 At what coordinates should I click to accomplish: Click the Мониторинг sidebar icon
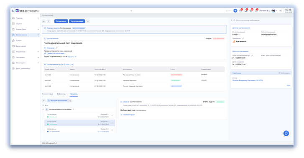[13, 63]
